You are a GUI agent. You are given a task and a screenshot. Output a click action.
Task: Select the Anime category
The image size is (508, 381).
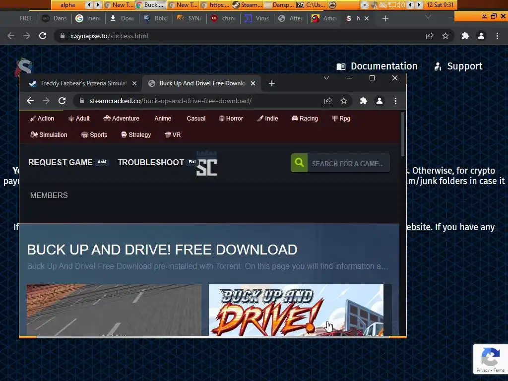point(163,119)
